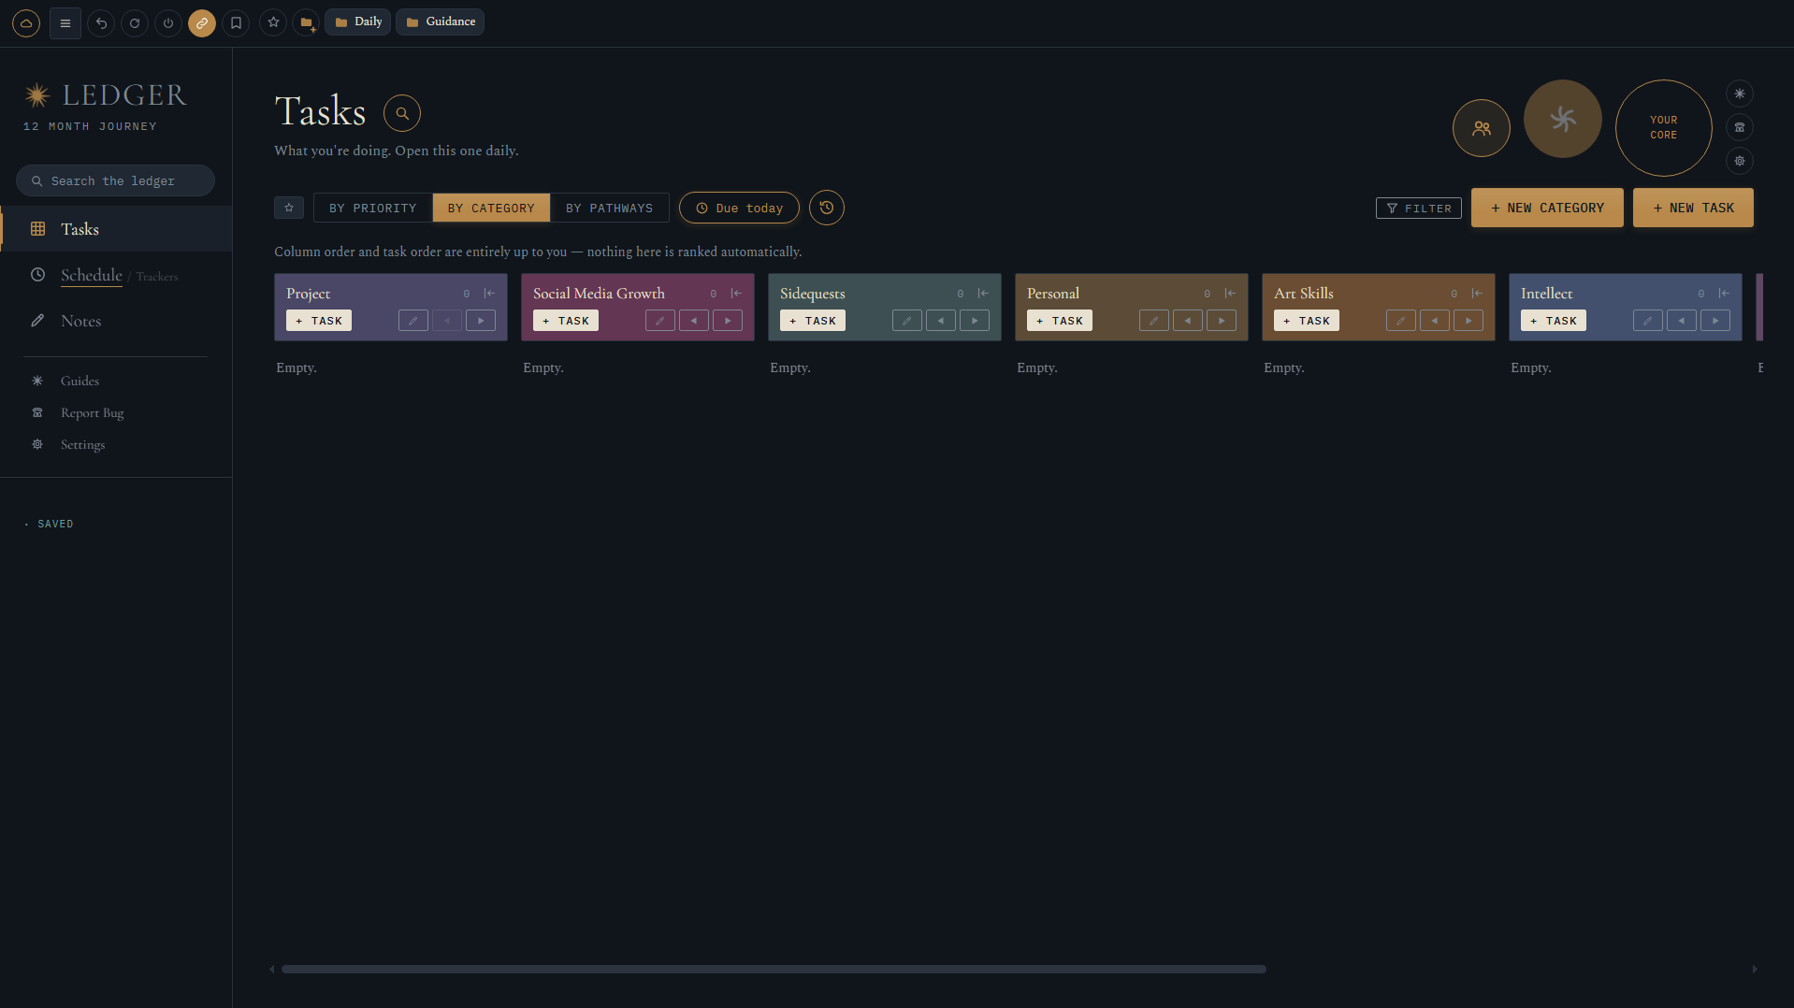Move Personal column right
Screen dimensions: 1794x1008
click(x=1222, y=321)
